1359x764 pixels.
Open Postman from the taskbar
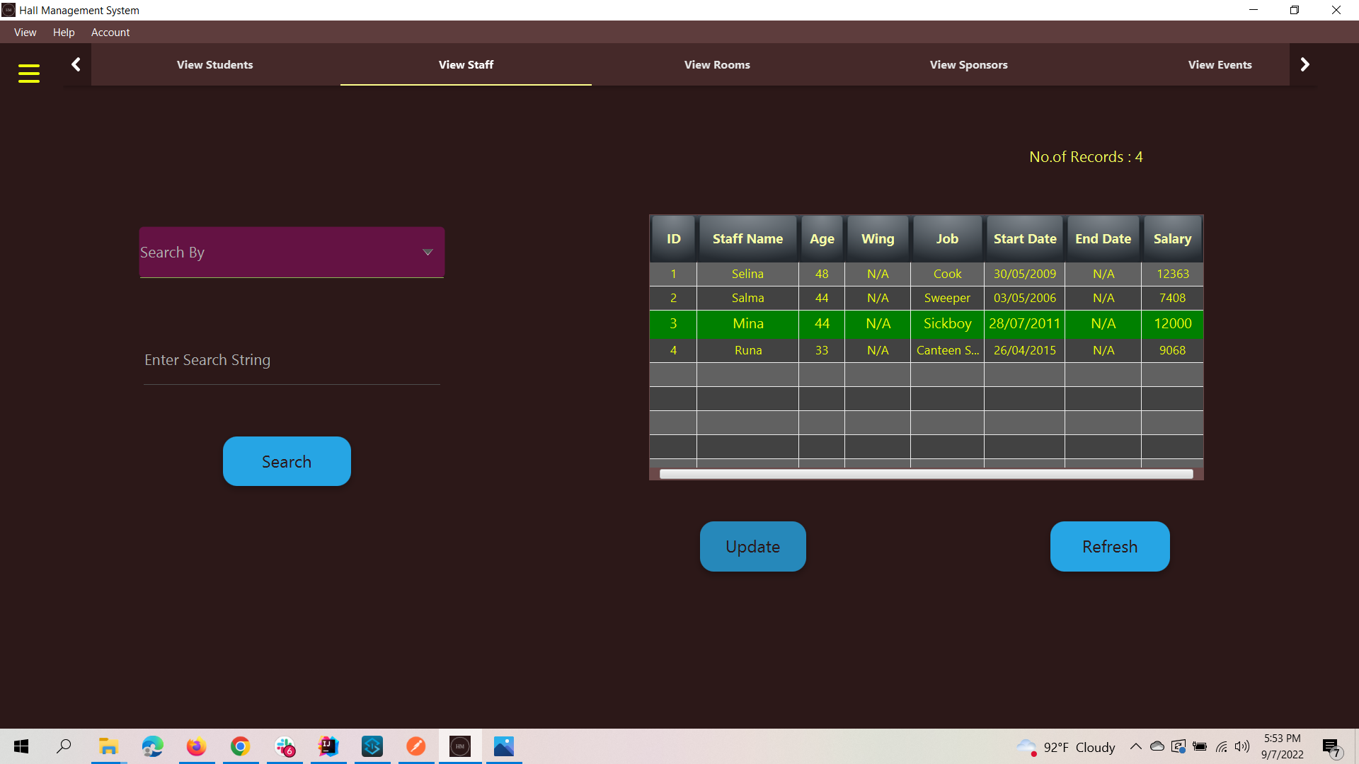(415, 746)
